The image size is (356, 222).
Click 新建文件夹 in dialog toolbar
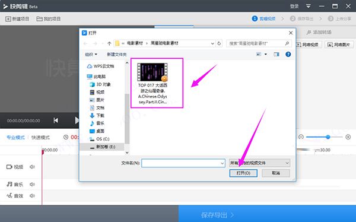pyautogui.click(x=117, y=55)
